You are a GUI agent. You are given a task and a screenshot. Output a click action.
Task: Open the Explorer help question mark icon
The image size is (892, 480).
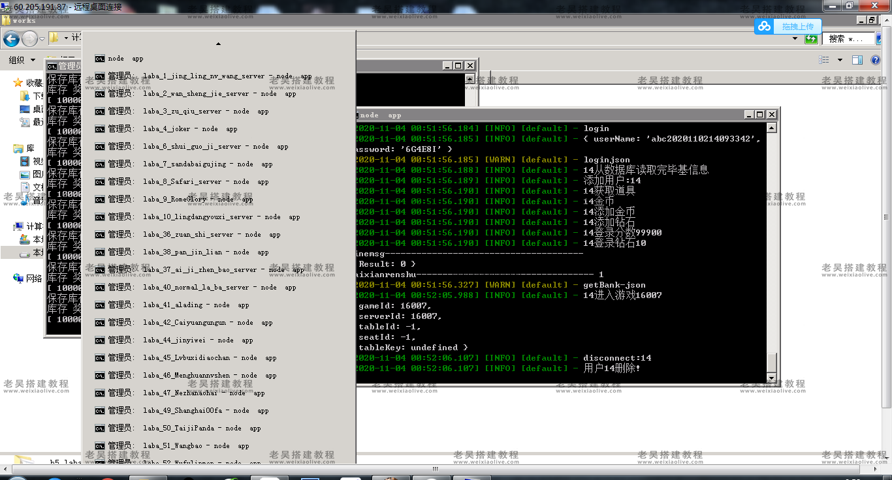877,60
